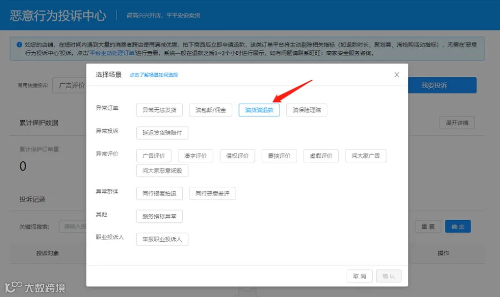Close the 选择场景 dialog with X
500x297 pixels.
pos(397,75)
